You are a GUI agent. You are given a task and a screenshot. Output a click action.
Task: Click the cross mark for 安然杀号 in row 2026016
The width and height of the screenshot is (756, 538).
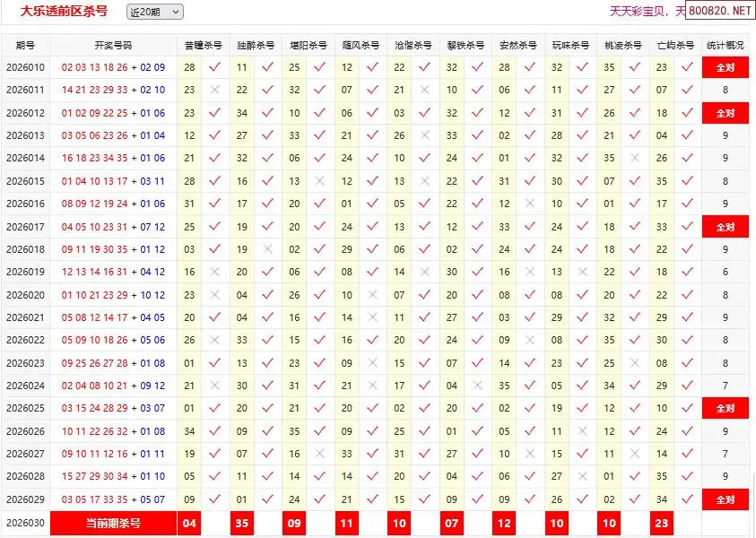tap(530, 204)
